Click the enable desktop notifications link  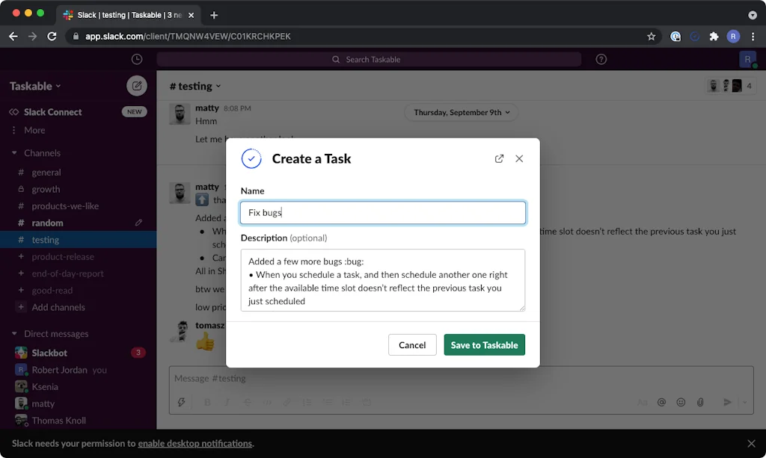[194, 442]
